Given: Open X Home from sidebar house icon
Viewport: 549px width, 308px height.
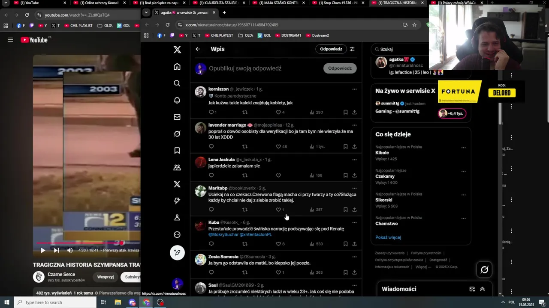Looking at the screenshot, I should click(177, 67).
